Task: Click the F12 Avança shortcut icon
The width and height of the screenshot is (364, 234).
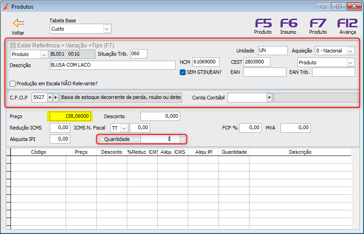Action: [x=348, y=23]
